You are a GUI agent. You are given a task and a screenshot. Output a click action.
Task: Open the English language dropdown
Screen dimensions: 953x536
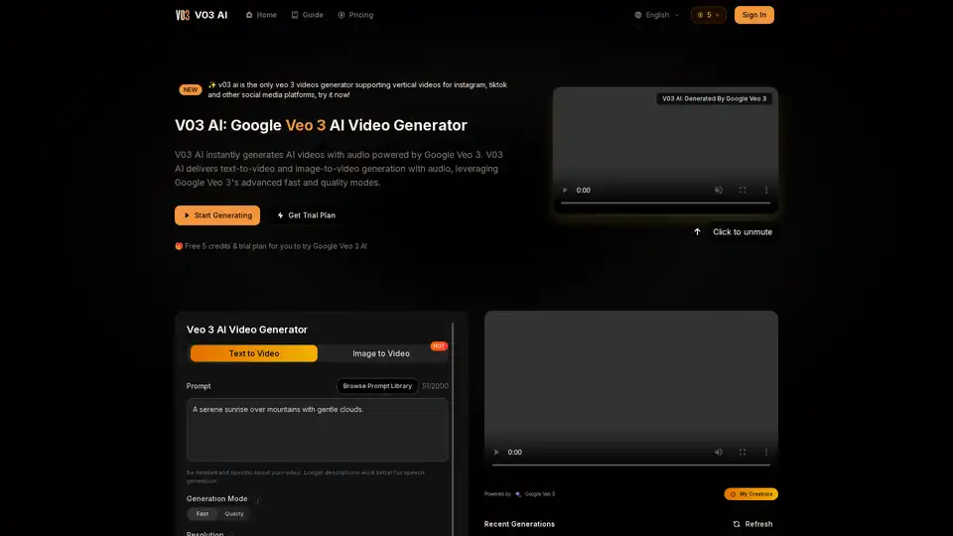coord(657,15)
